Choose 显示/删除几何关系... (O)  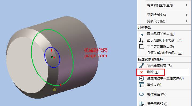(164, 40)
